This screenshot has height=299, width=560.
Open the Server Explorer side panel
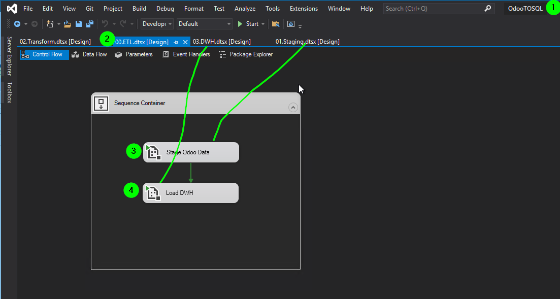[10, 56]
